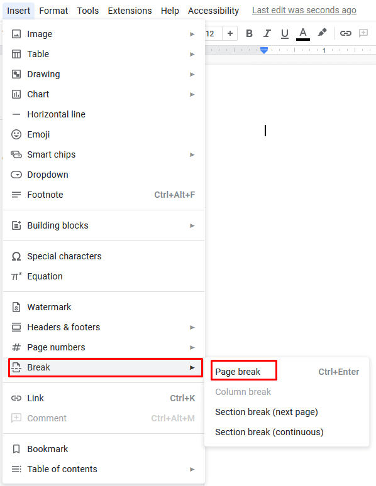Toggle underline formatting in toolbar

pos(284,33)
